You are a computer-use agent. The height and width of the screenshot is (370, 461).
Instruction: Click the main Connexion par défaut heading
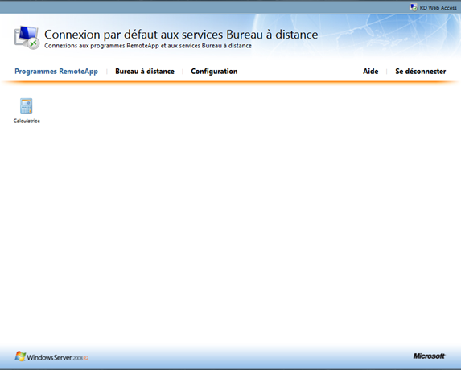(x=181, y=35)
